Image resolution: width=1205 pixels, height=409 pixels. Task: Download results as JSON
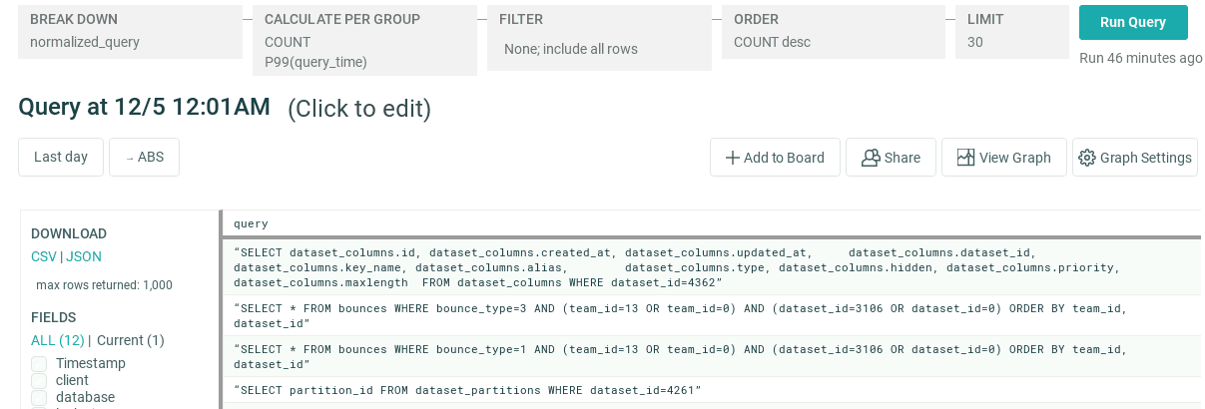click(84, 256)
